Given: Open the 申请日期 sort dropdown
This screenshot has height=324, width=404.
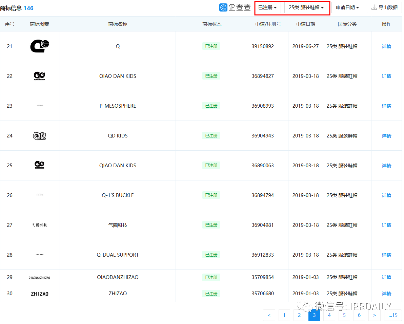Looking at the screenshot, I should pyautogui.click(x=347, y=8).
